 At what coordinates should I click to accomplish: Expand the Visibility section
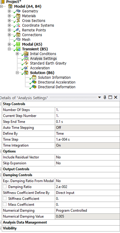1,228
